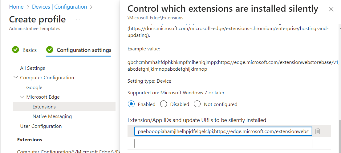Image resolution: width=341 pixels, height=153 pixels.
Task: Select All Settings in the tree
Action: (x=32, y=68)
